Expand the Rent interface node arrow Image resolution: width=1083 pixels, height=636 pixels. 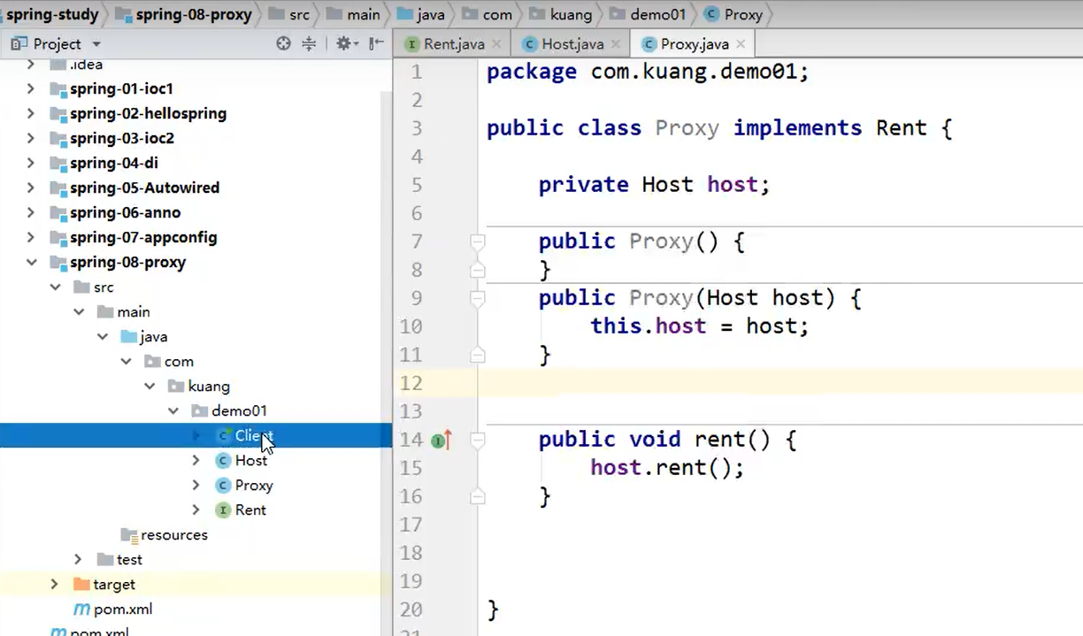pos(196,510)
